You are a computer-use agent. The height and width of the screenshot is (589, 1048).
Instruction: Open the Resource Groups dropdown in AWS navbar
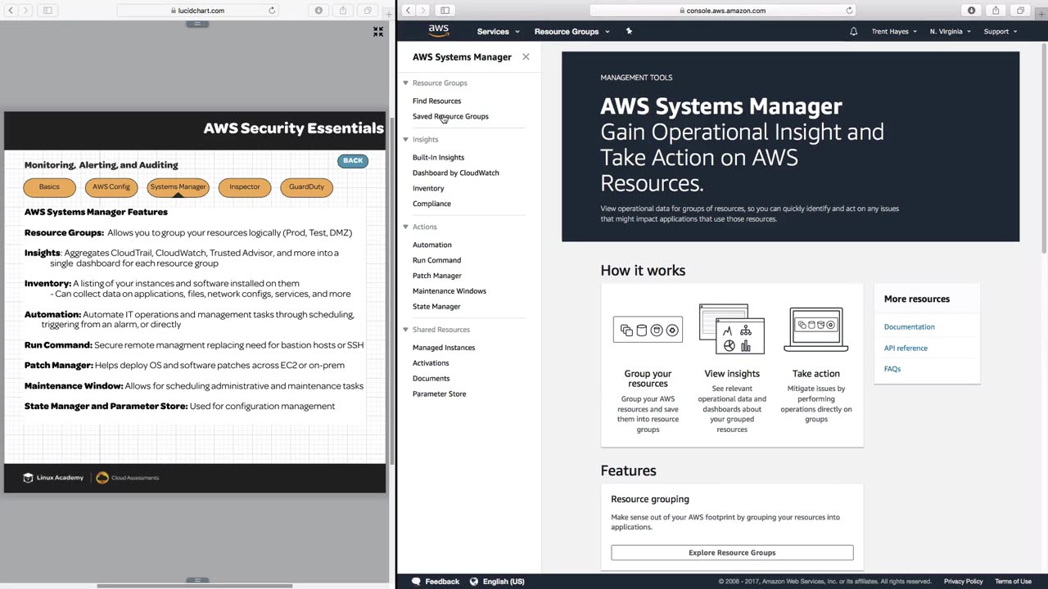point(571,31)
